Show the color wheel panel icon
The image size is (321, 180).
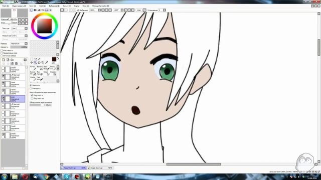point(31,10)
